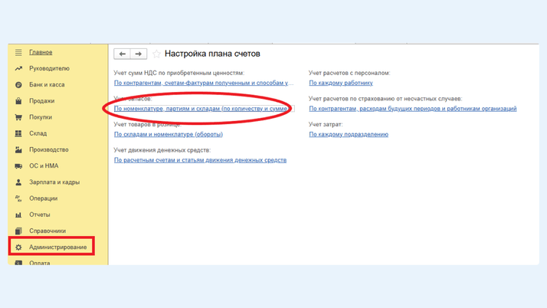Open the Операции section
The width and height of the screenshot is (547, 308).
point(43,198)
